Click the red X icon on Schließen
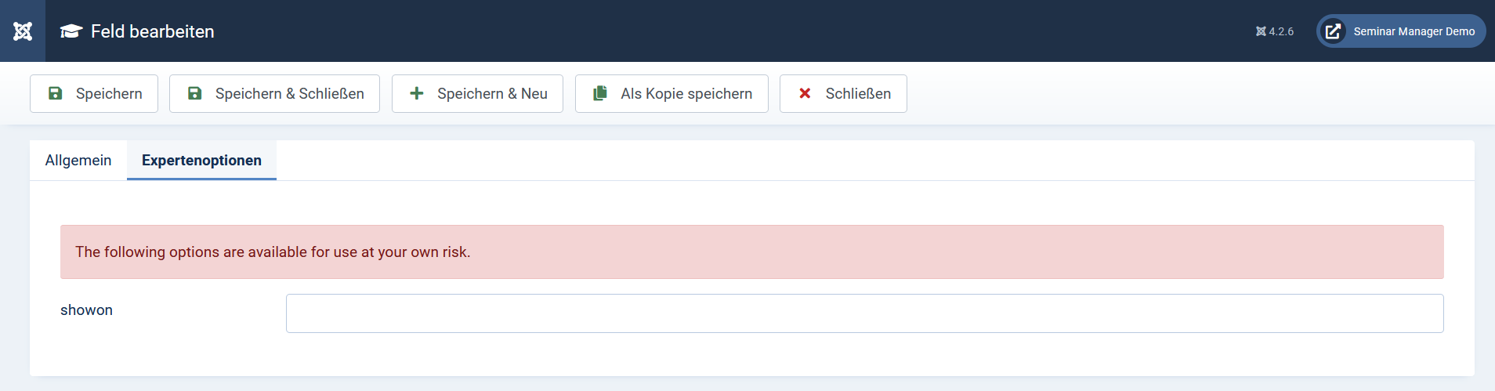 tap(805, 93)
